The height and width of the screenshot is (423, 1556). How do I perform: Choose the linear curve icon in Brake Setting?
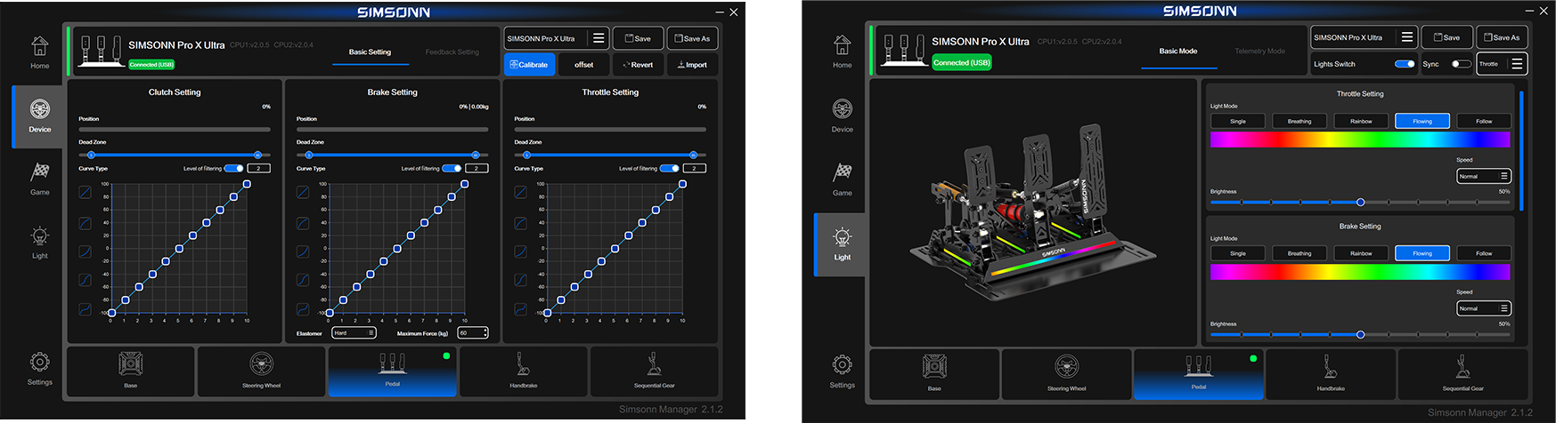(x=303, y=192)
